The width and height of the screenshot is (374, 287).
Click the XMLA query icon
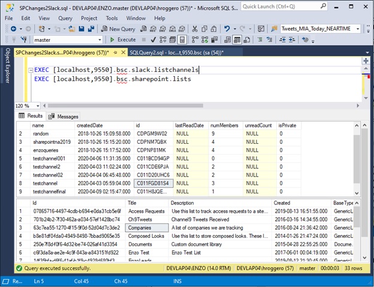[x=172, y=29]
